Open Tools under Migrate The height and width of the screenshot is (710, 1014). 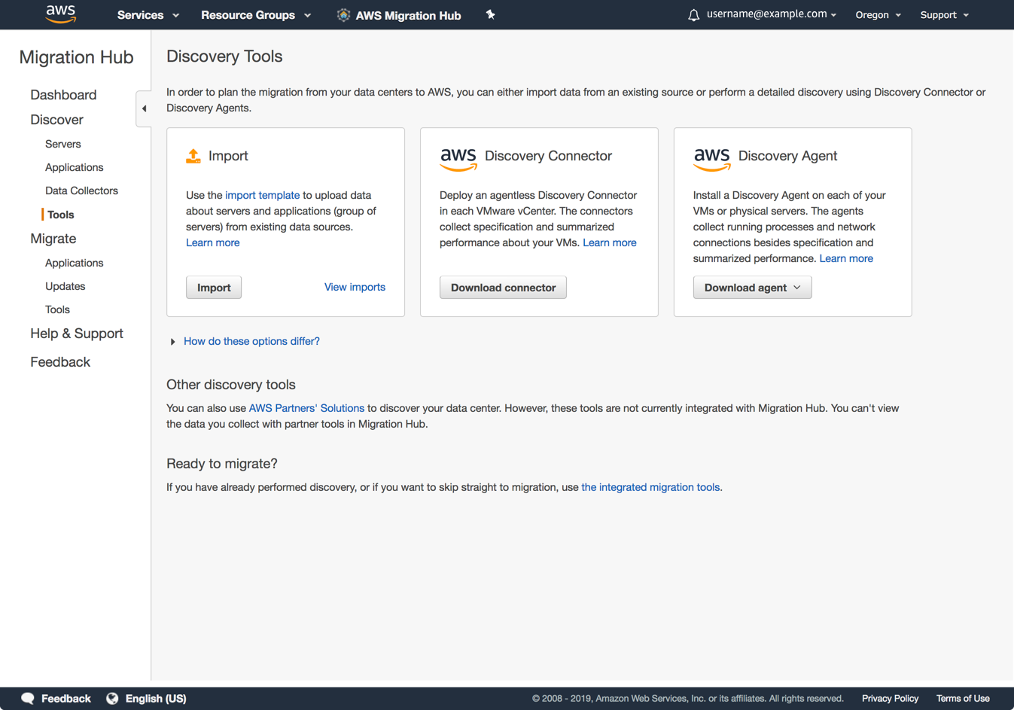point(57,309)
